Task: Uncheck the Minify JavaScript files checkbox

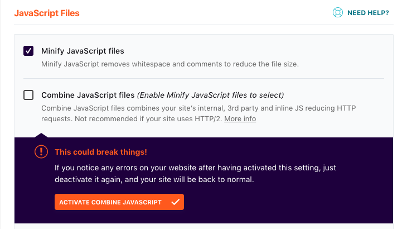Action: tap(28, 51)
